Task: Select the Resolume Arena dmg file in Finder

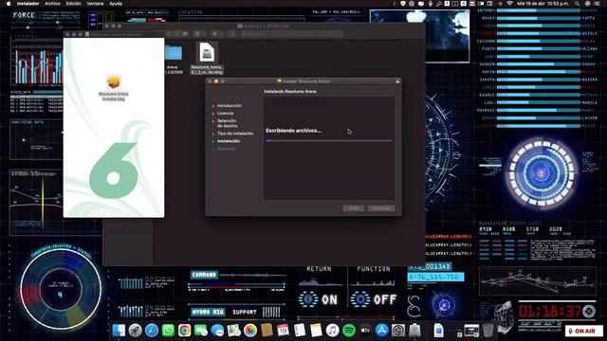Action: [207, 58]
